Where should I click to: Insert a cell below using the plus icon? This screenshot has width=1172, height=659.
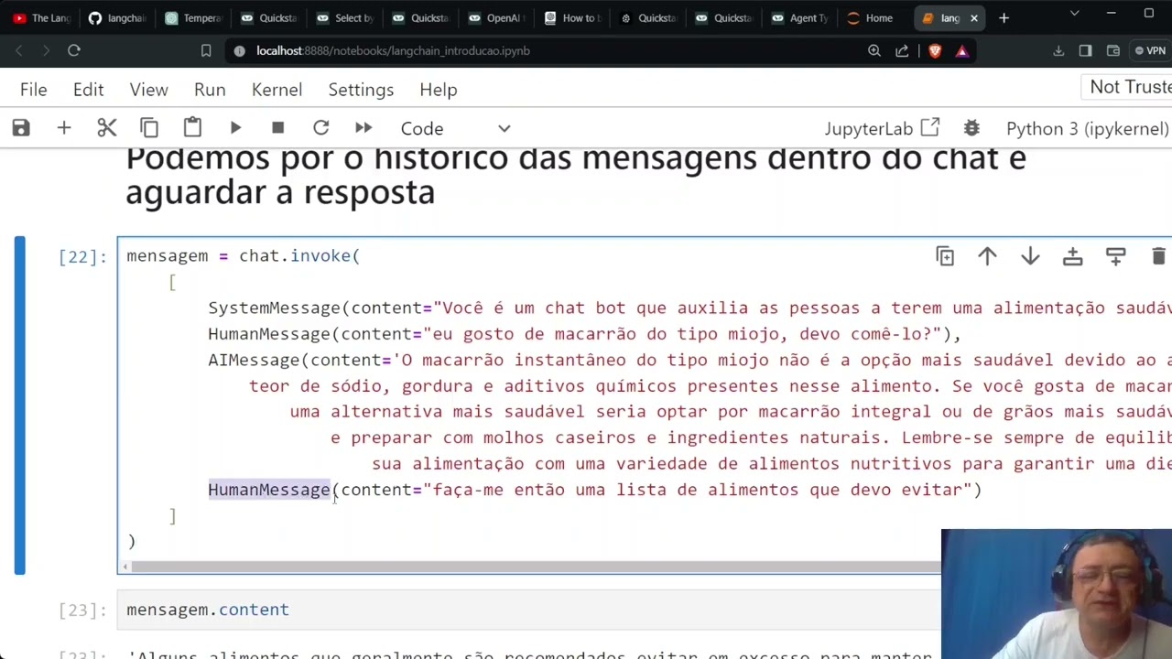[x=64, y=128]
